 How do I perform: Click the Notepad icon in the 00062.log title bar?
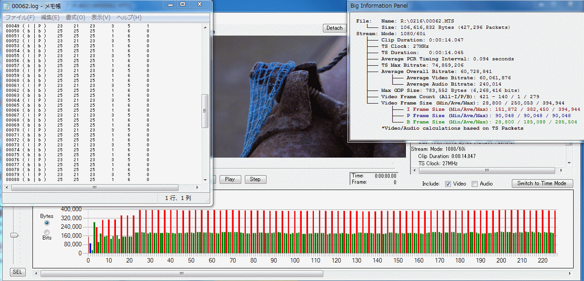point(6,5)
